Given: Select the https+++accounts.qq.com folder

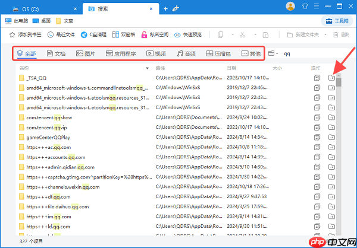Looking at the screenshot, I should (52, 157).
